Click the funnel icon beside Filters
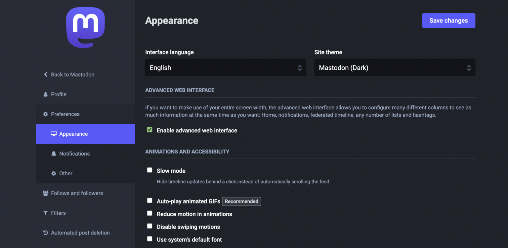Viewport: 508px width, 248px height. (x=46, y=213)
